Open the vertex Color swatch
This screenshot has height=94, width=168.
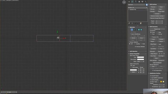(141, 57)
